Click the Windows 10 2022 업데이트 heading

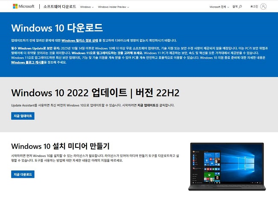[x=95, y=93]
